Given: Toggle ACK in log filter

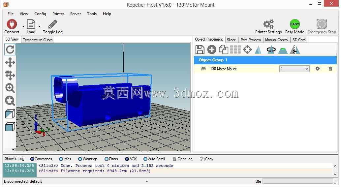Looking at the screenshot, I should [x=131, y=159].
